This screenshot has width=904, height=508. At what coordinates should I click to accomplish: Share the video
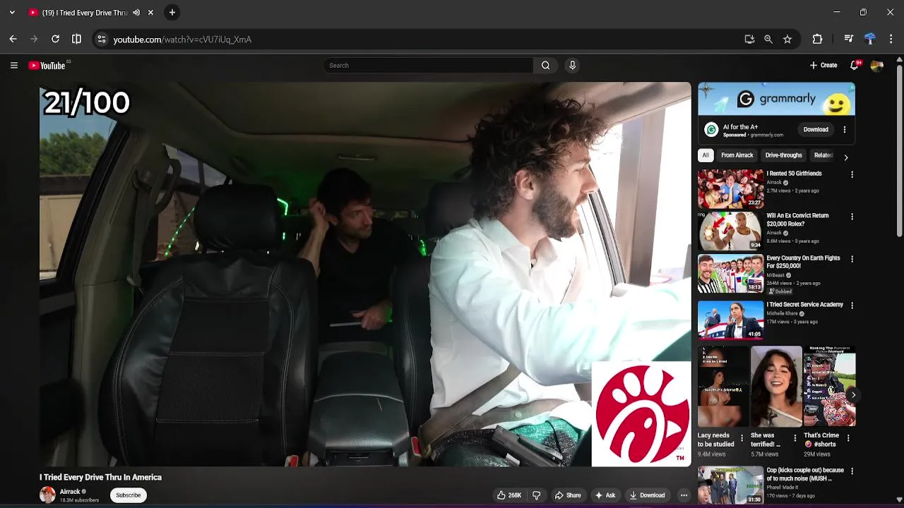568,495
